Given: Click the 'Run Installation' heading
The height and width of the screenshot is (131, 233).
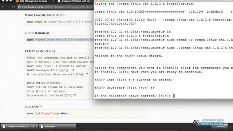Looking at the screenshot, I should click(x=37, y=33).
